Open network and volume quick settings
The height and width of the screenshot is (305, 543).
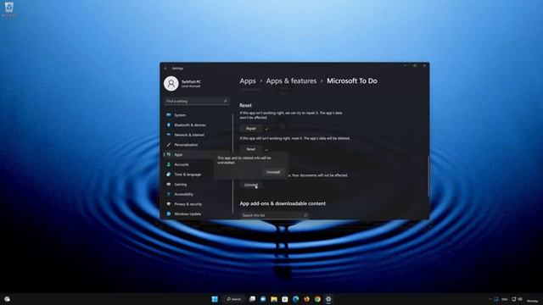pyautogui.click(x=517, y=299)
